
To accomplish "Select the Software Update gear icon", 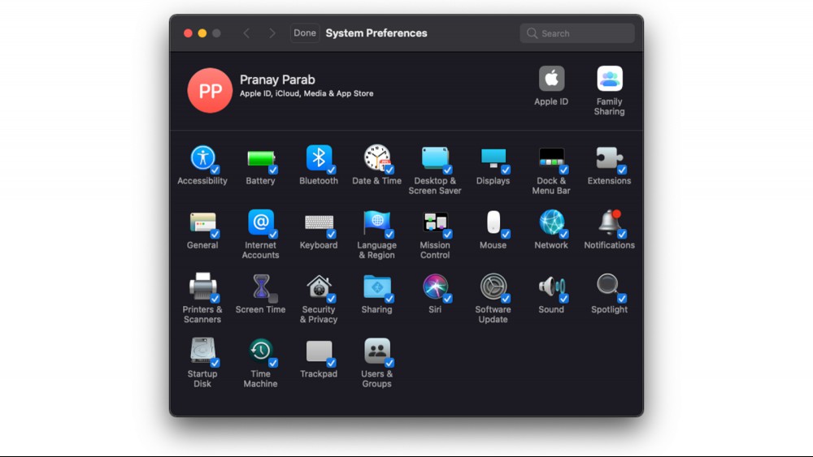I will tap(493, 287).
